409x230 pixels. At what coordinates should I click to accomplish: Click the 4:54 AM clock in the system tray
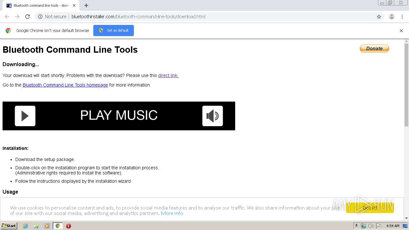point(393,226)
